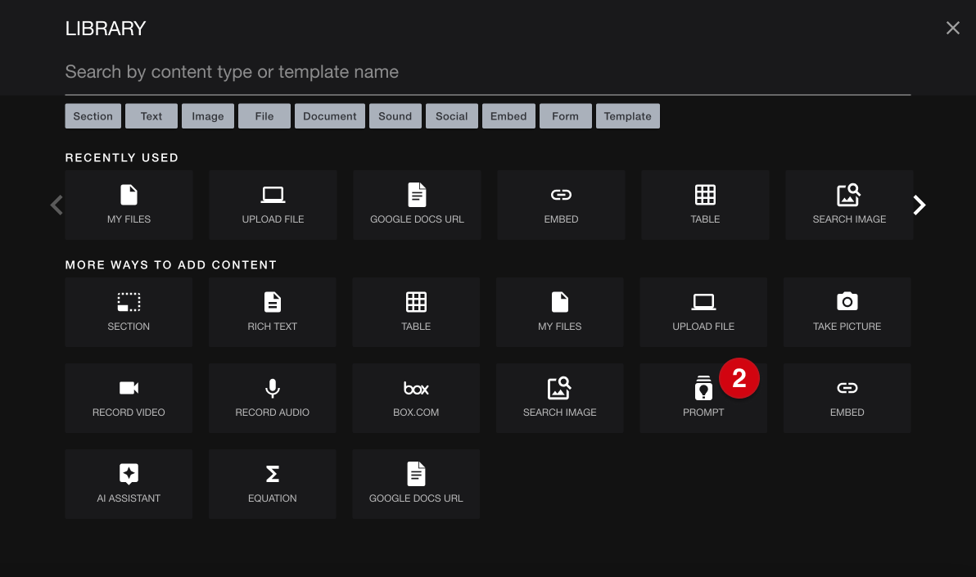Filter library by Image
Image resolution: width=976 pixels, height=577 pixels.
click(x=208, y=116)
